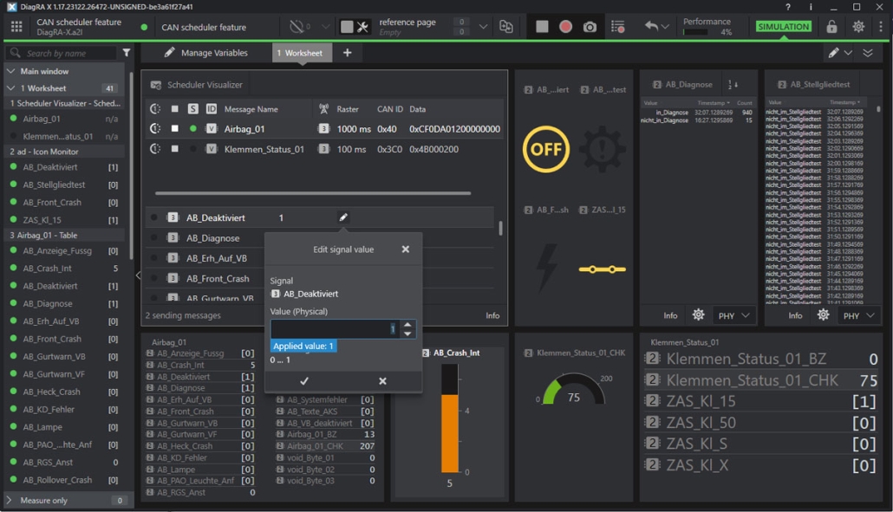Click the yellow OFF icon indicator
The image size is (893, 512).
pyautogui.click(x=545, y=149)
